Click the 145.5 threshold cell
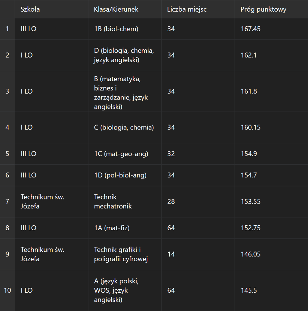308x311 pixels. click(x=271, y=290)
